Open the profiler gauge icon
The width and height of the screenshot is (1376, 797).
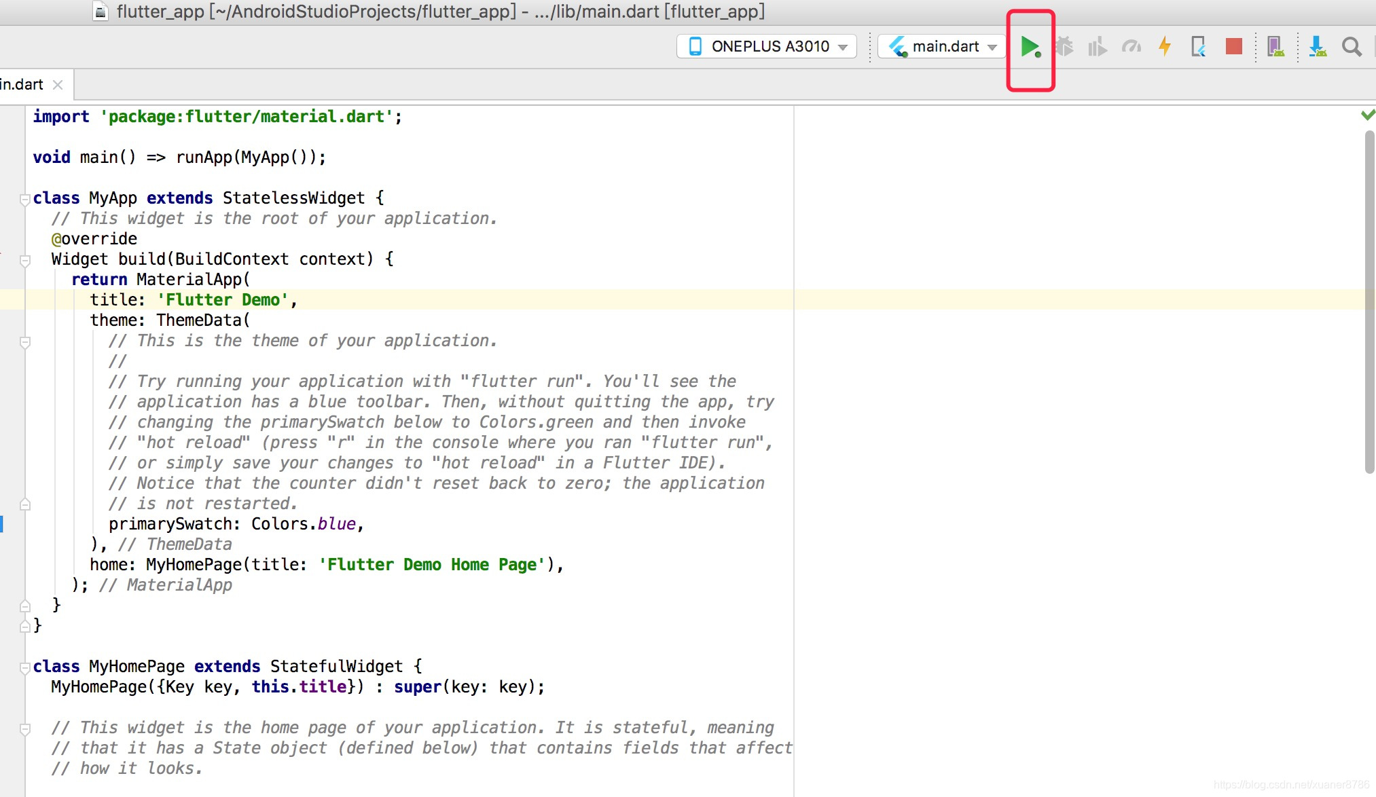coord(1131,47)
